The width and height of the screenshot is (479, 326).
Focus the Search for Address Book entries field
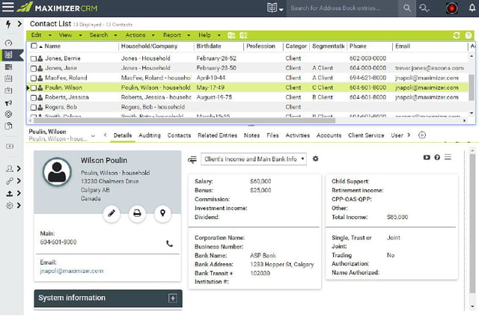[342, 8]
